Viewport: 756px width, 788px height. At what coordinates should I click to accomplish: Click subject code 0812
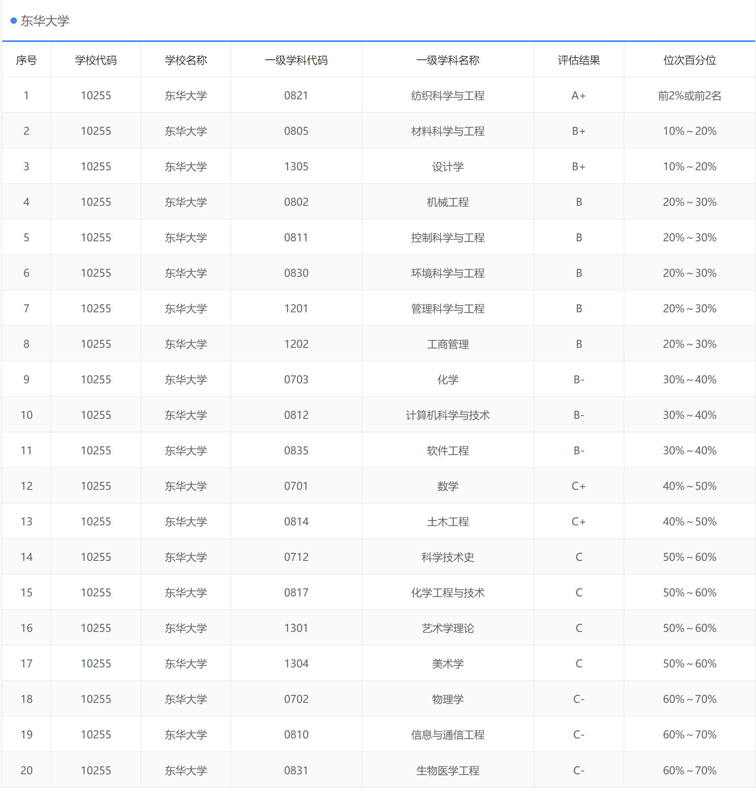click(x=296, y=415)
